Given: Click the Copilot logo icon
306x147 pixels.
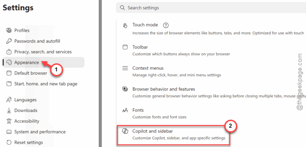Looking at the screenshot, I should (x=125, y=131).
